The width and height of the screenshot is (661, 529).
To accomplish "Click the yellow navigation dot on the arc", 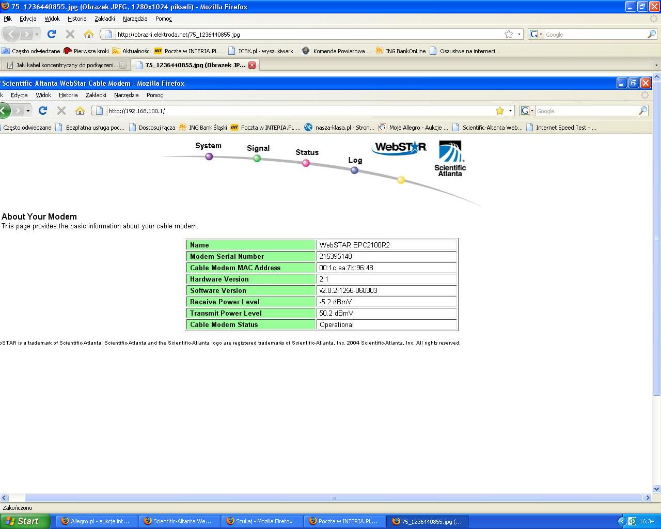I will [x=401, y=180].
